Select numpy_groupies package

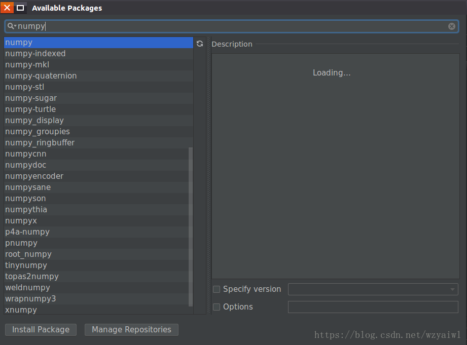[98, 132]
